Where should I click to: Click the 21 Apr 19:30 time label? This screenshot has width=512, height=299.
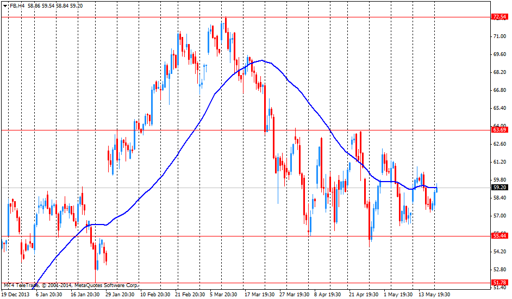[364, 294]
